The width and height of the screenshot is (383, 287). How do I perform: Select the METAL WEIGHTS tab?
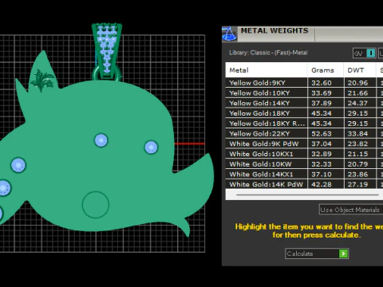coord(274,31)
